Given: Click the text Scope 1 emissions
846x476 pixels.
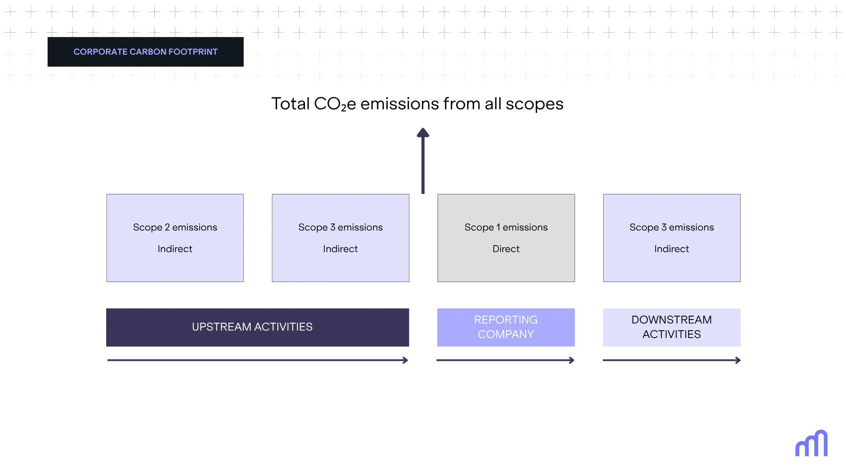Looking at the screenshot, I should pyautogui.click(x=506, y=227).
